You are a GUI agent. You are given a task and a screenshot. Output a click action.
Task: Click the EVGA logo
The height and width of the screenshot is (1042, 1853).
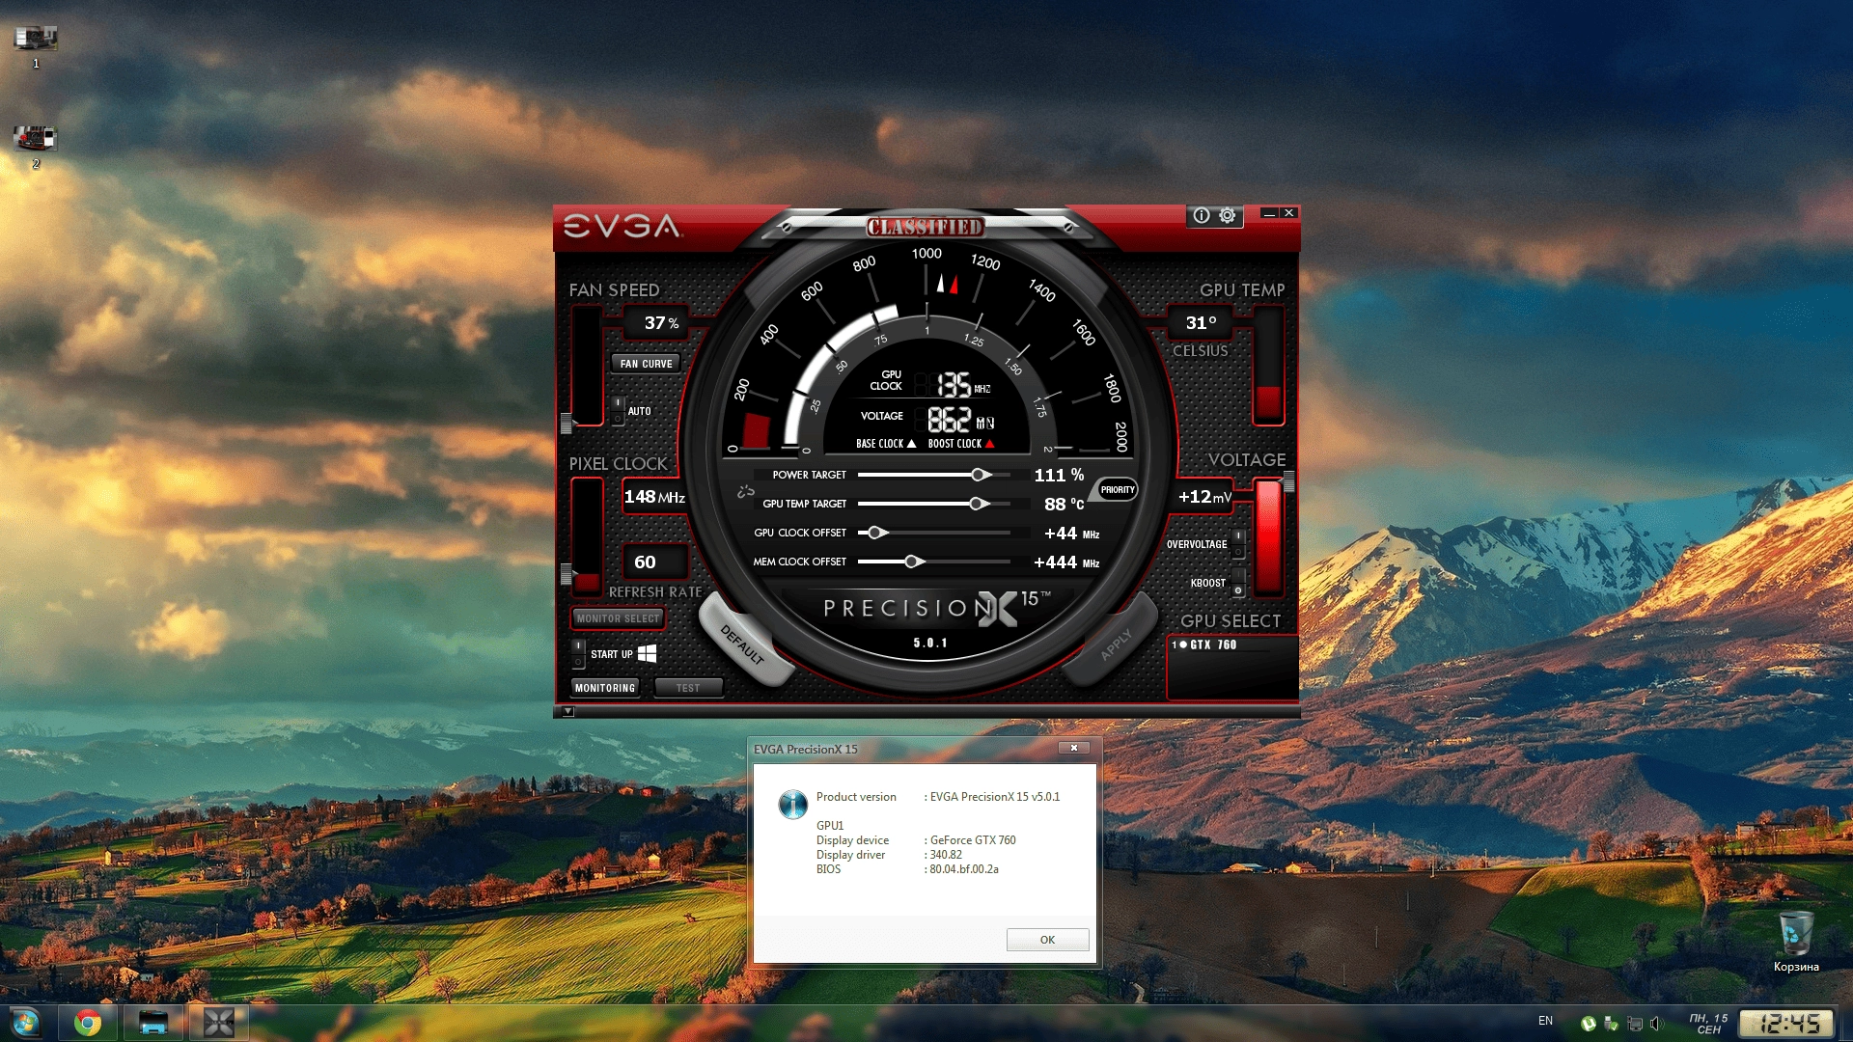click(x=622, y=226)
